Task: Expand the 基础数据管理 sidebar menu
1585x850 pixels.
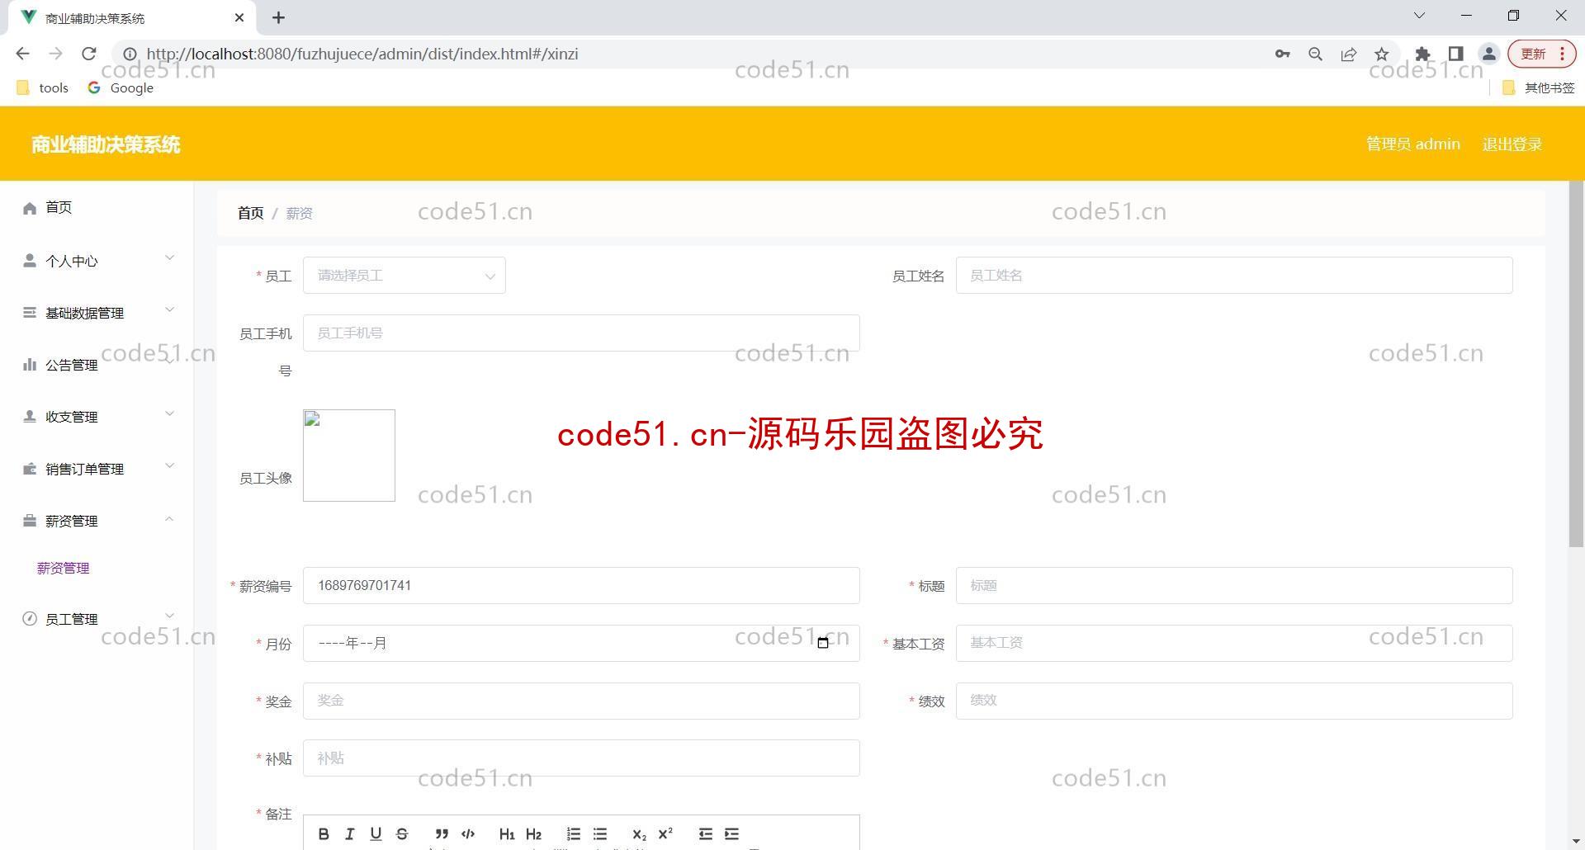Action: 97,313
